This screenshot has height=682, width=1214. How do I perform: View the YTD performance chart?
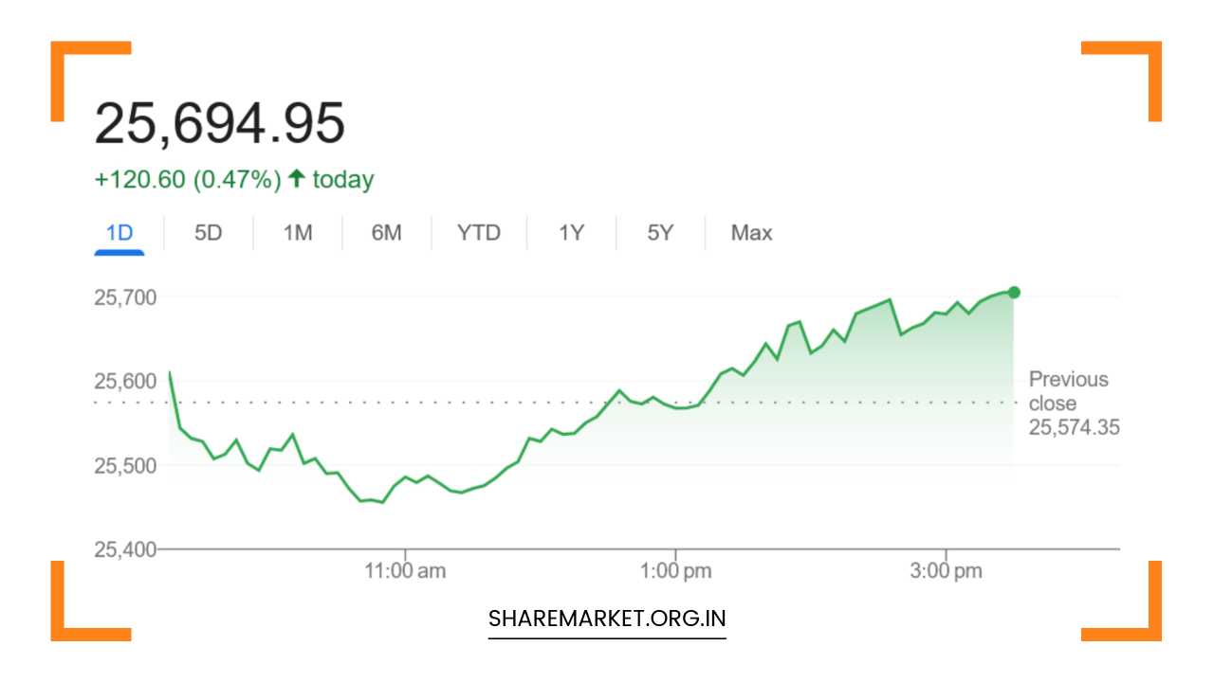pyautogui.click(x=478, y=232)
